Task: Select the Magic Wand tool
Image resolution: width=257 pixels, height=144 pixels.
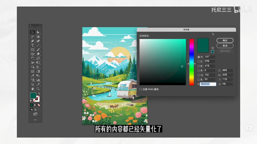Action: [33, 37]
